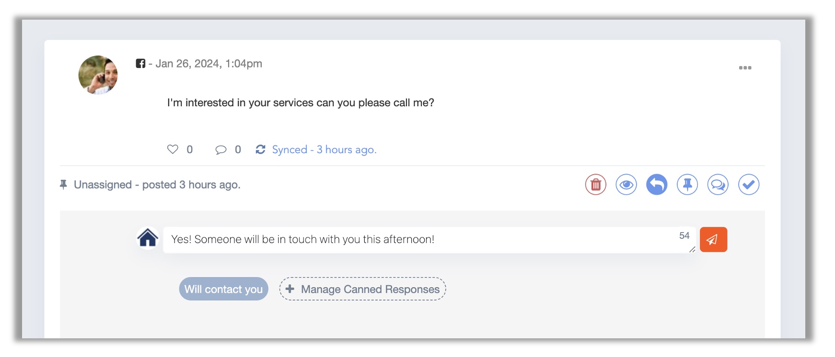Click the customer's profile photo
Viewport: 835px width, 357px height.
coord(98,75)
